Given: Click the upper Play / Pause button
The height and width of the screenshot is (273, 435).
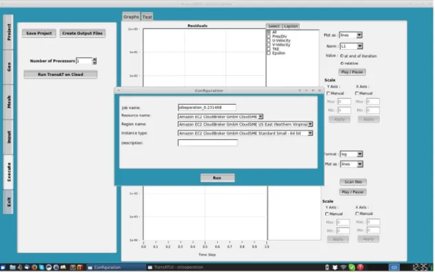Looking at the screenshot, I should click(352, 72).
